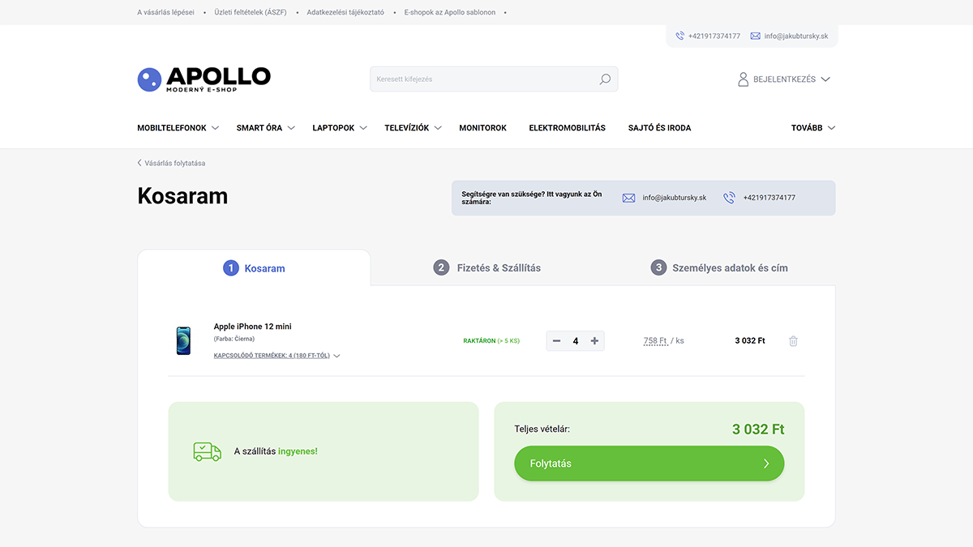
Task: Click the Kosaram page heading
Action: tap(182, 196)
